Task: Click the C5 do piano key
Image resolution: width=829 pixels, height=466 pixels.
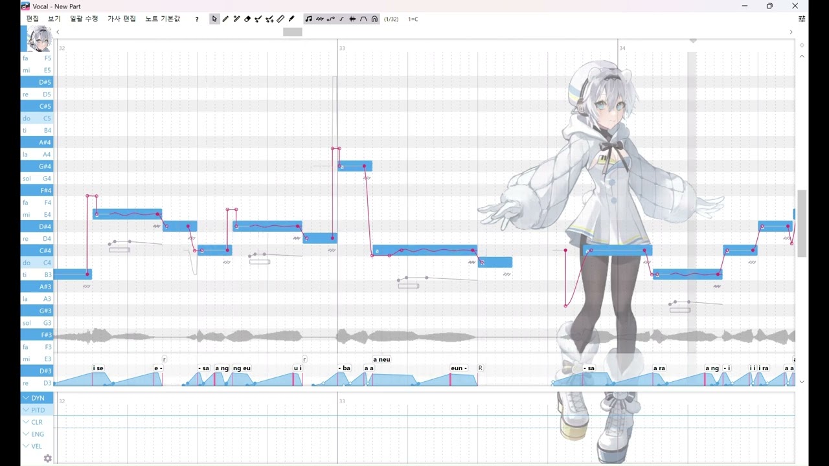Action: pyautogui.click(x=37, y=118)
